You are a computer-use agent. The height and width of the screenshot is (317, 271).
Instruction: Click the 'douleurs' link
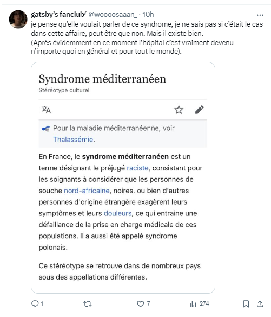118,213
